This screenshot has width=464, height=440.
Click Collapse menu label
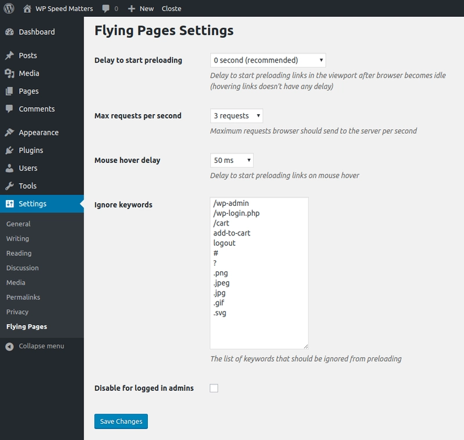point(41,346)
